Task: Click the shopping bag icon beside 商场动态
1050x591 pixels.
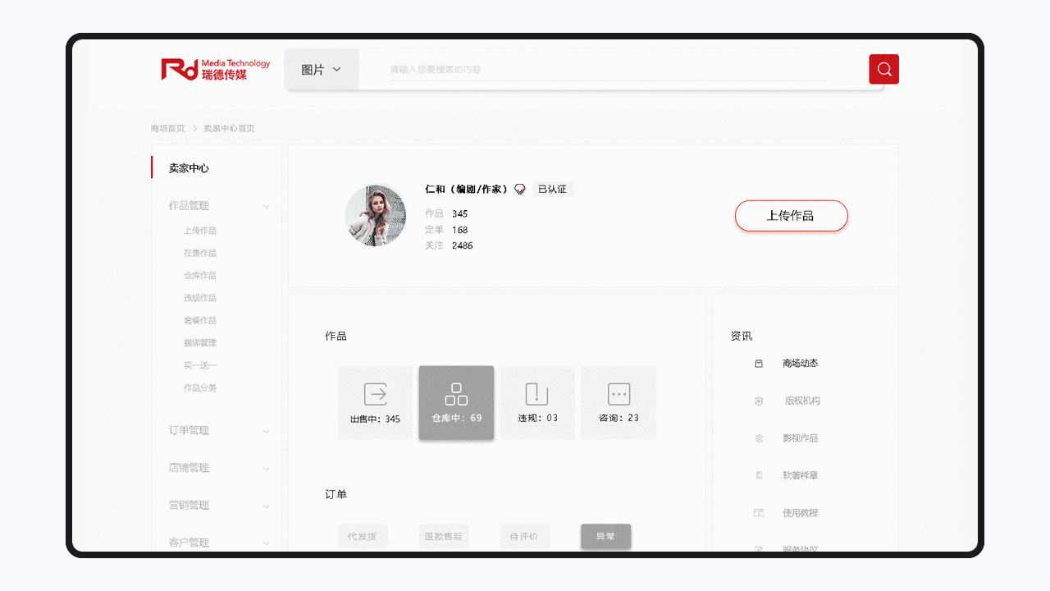Action: coord(759,364)
